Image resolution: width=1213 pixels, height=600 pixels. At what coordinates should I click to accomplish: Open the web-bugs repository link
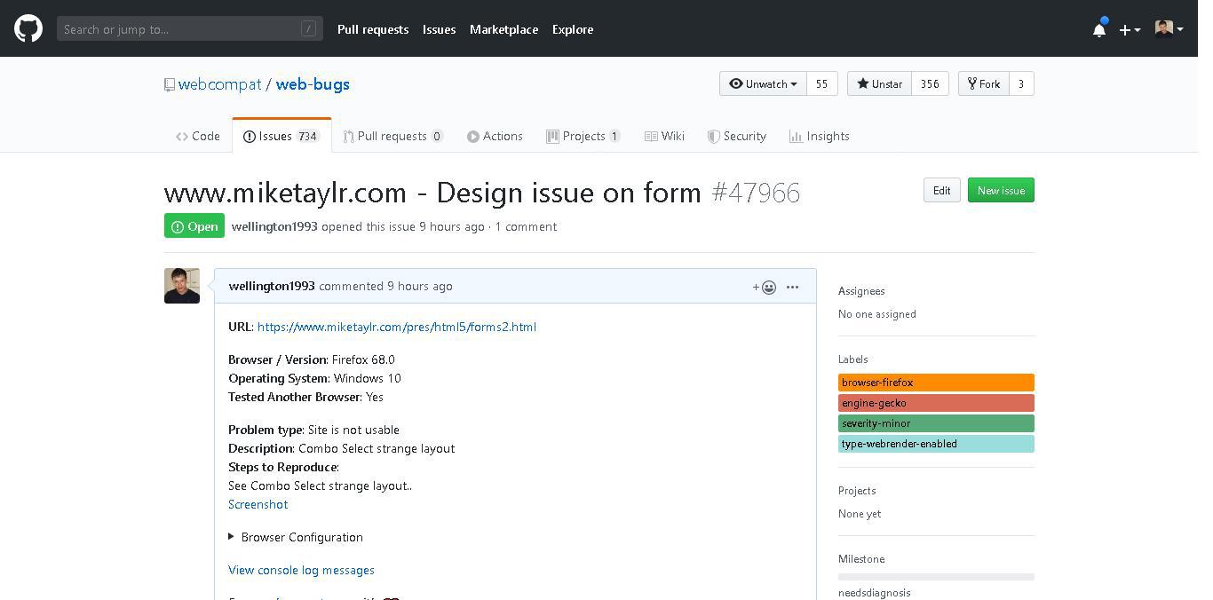click(x=313, y=84)
